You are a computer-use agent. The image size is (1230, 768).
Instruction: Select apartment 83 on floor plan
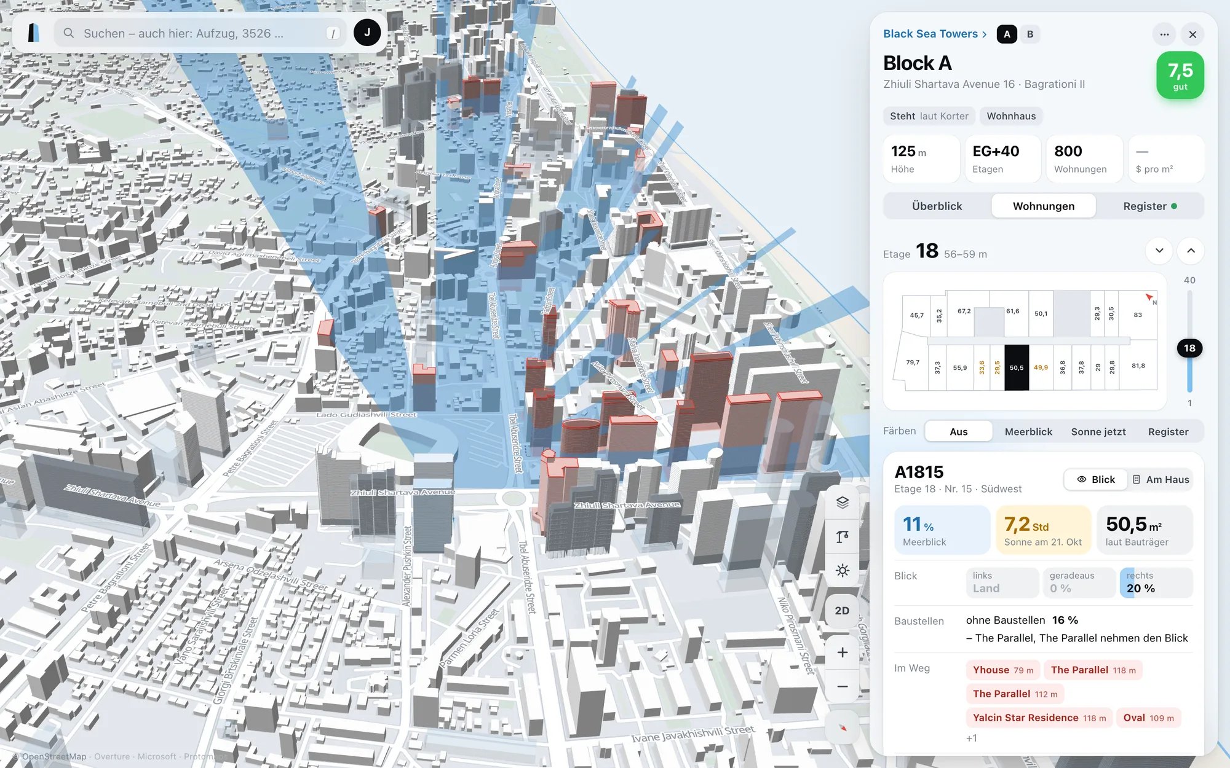click(1138, 315)
